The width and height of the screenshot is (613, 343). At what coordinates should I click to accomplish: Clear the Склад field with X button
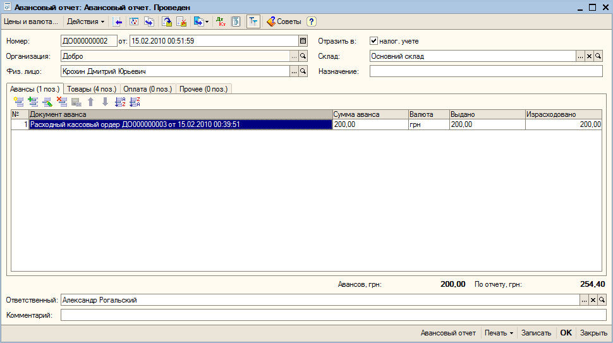click(x=589, y=56)
